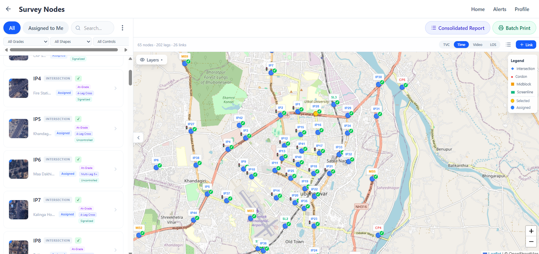Select the IP27 node marker on the map
Image resolution: width=539 pixels, height=254 pixels.
[x=191, y=131]
